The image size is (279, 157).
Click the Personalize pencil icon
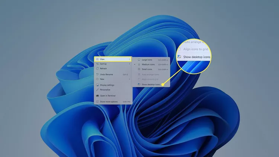point(97,90)
